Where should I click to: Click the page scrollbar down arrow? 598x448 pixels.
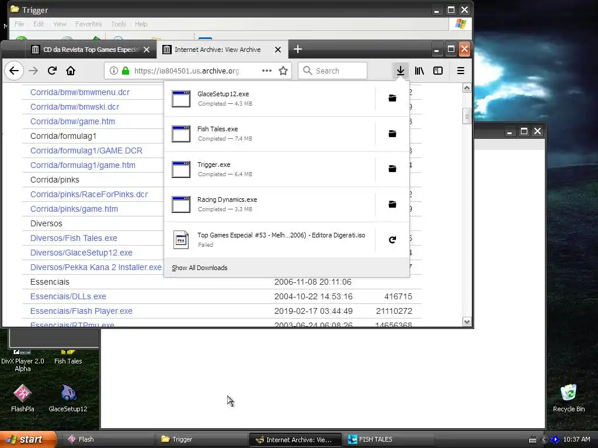coord(467,322)
